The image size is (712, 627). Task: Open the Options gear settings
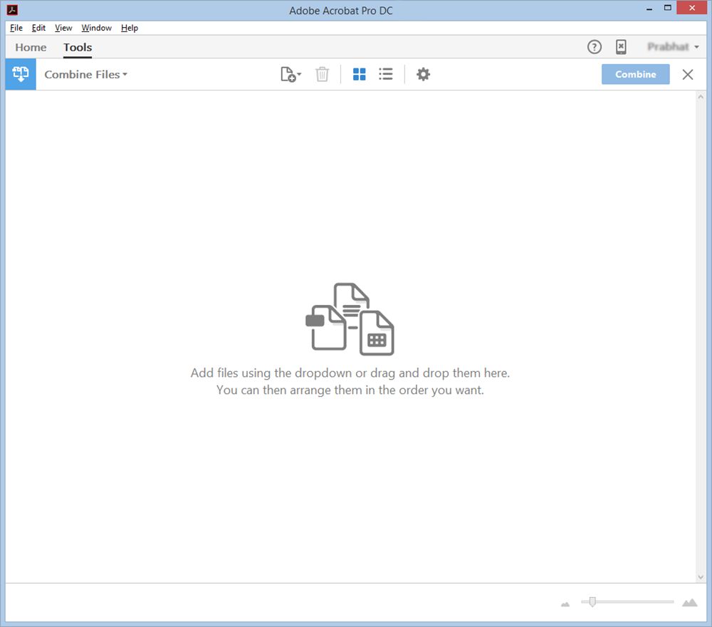pyautogui.click(x=423, y=74)
